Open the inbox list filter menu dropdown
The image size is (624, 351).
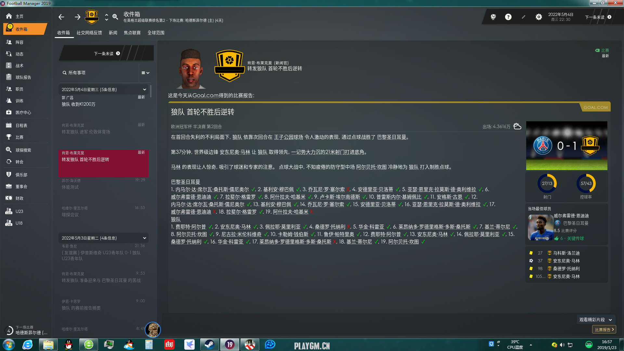(x=145, y=73)
